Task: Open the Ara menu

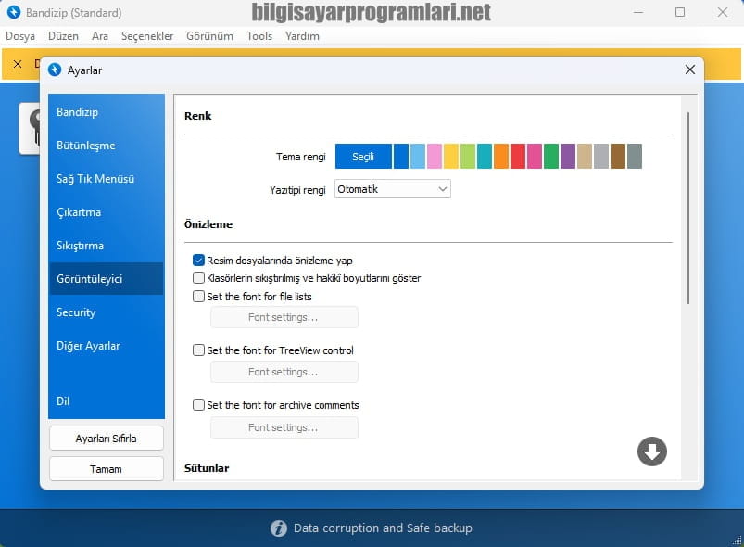Action: click(100, 36)
